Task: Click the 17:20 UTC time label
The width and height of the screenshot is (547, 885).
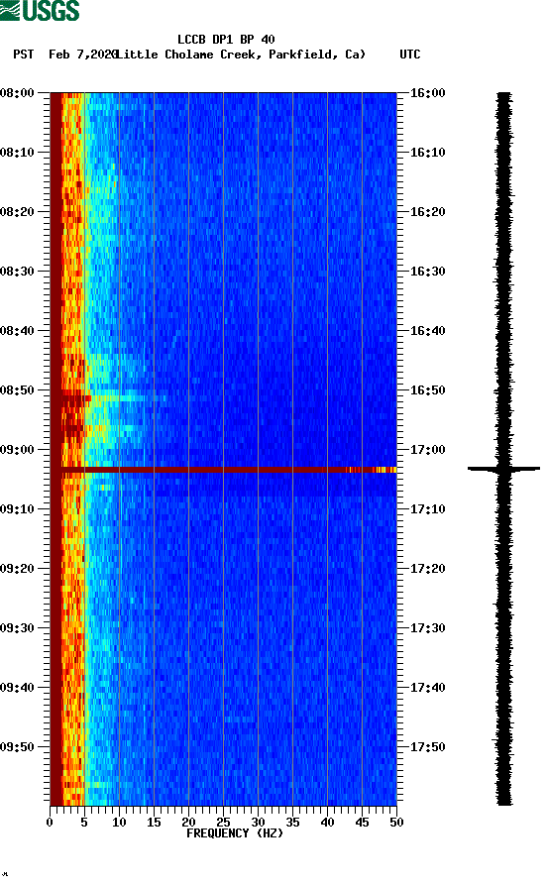Action: coord(427,569)
